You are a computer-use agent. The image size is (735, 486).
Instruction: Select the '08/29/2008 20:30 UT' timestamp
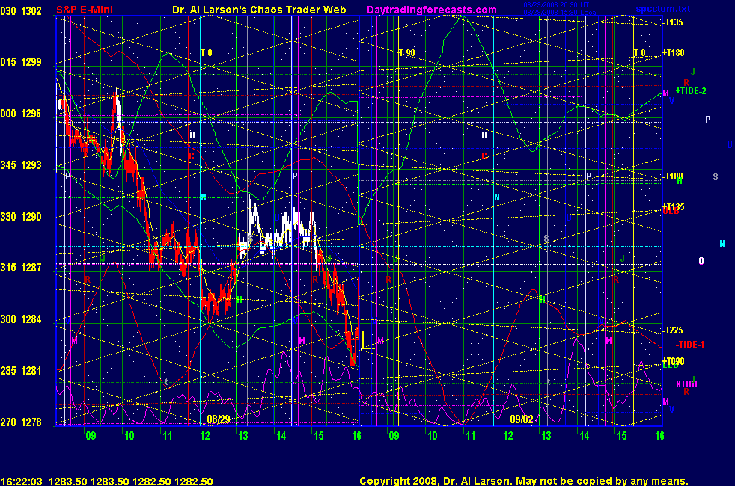tap(556, 5)
